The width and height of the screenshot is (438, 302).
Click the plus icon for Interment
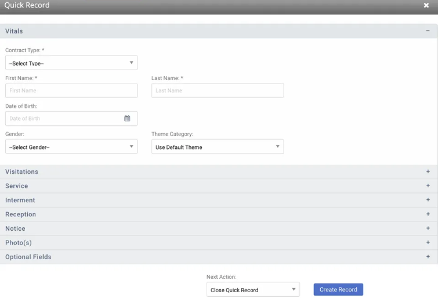point(428,200)
